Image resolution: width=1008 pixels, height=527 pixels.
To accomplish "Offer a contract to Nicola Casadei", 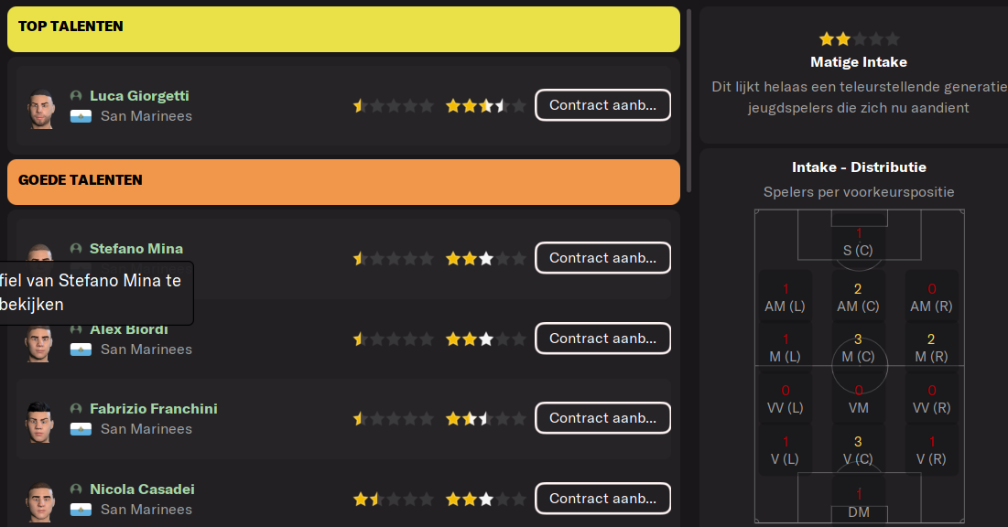I will tap(603, 498).
